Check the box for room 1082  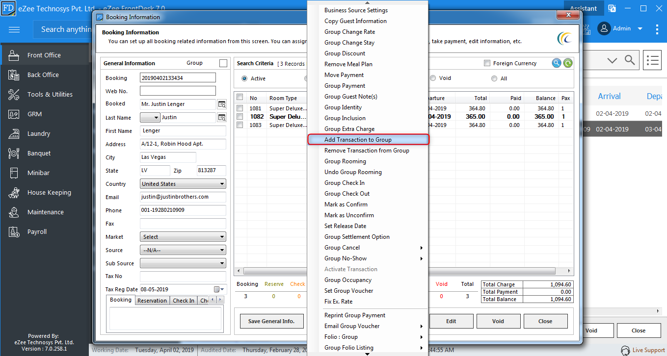[240, 117]
